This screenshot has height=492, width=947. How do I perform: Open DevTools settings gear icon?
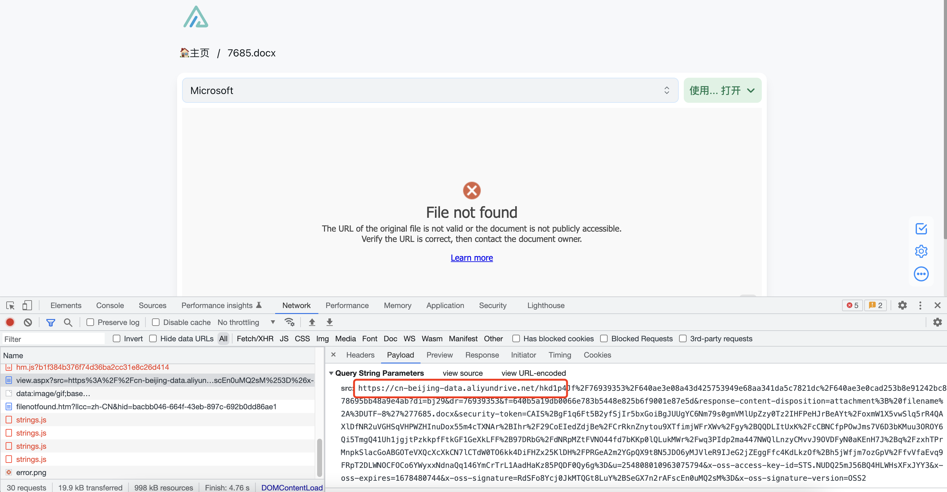[x=903, y=305]
